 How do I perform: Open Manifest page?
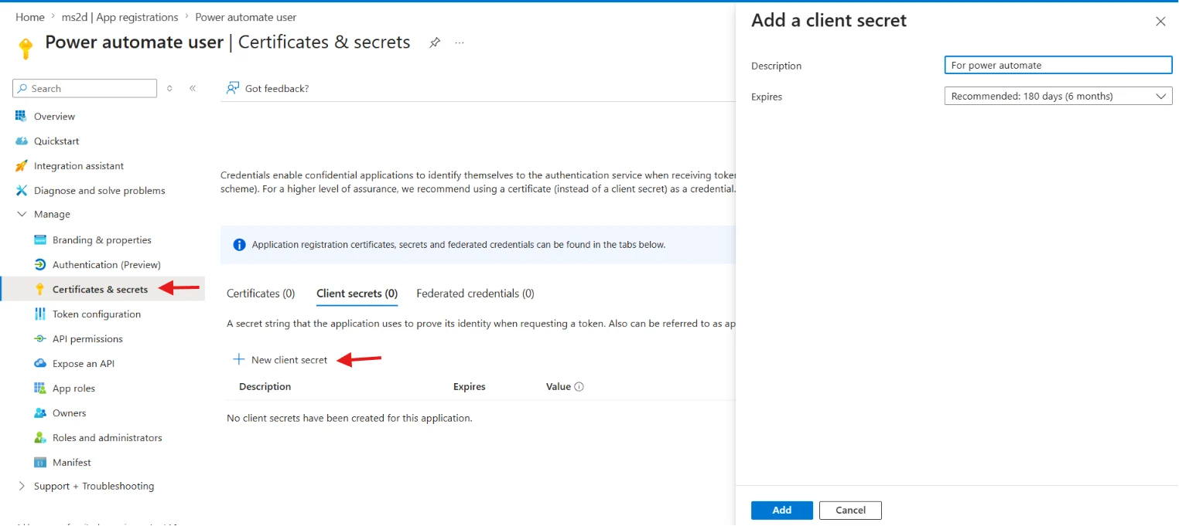tap(72, 463)
